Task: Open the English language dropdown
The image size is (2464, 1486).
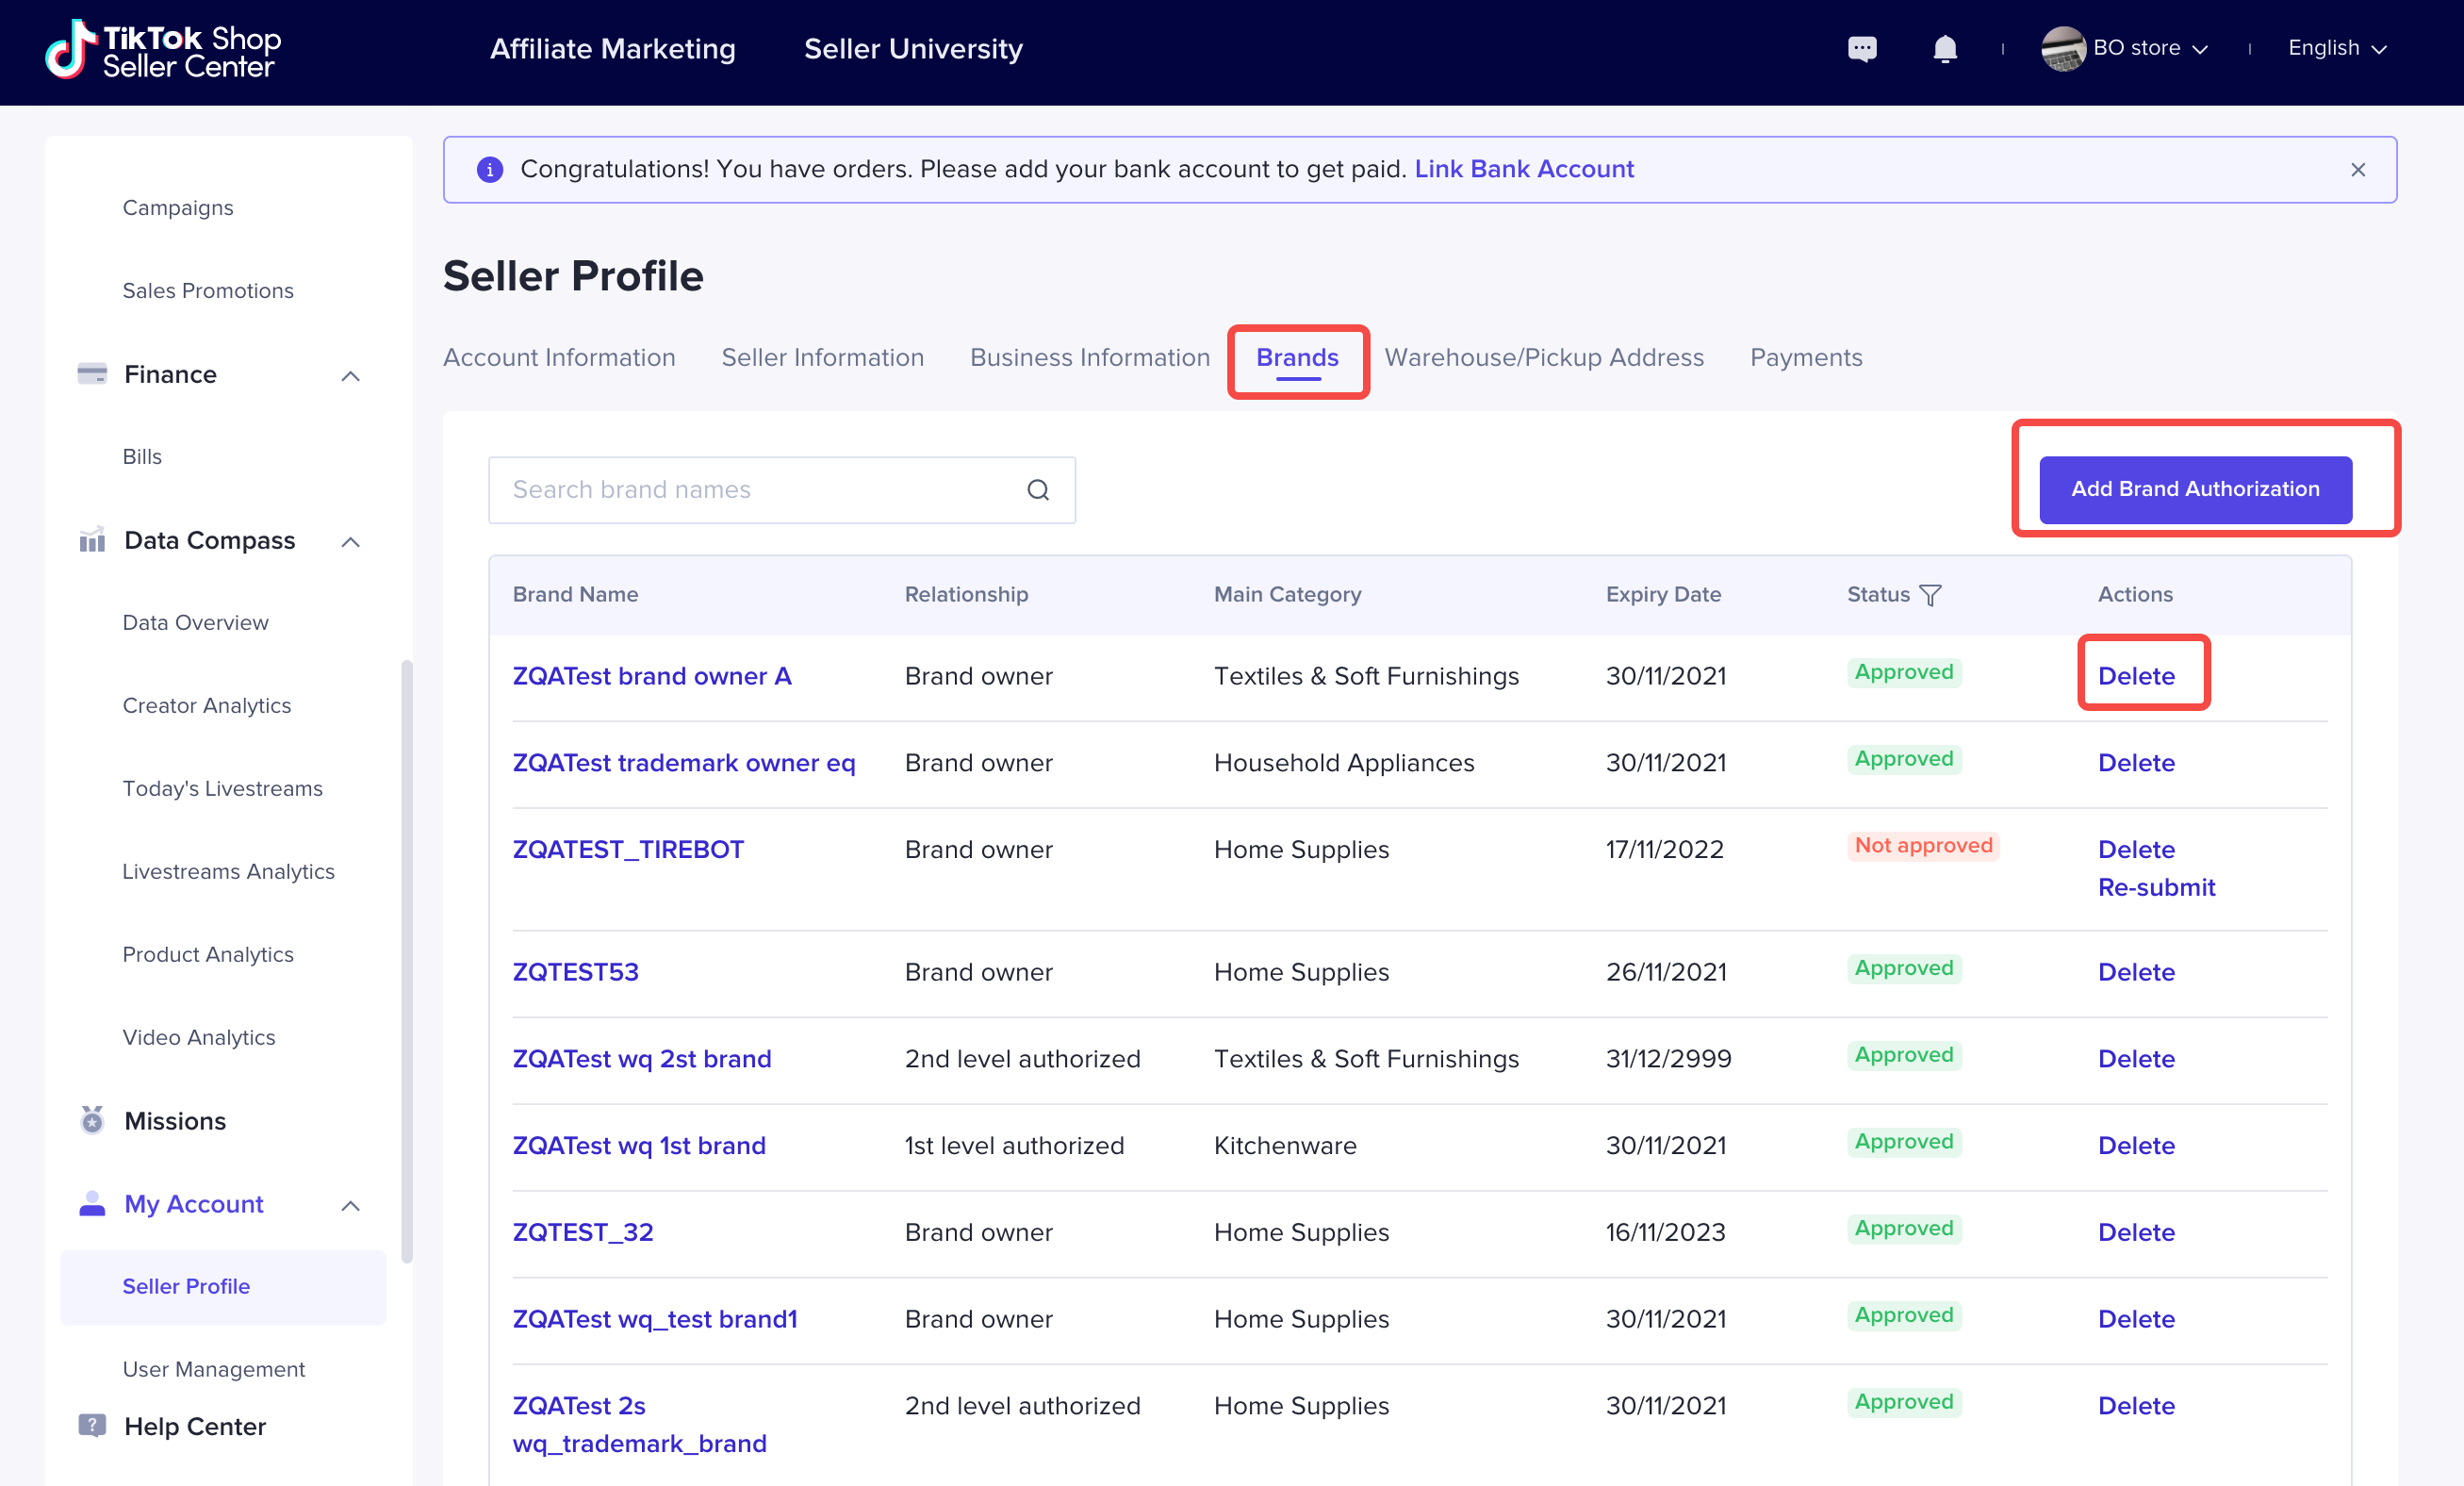Action: pyautogui.click(x=2336, y=48)
